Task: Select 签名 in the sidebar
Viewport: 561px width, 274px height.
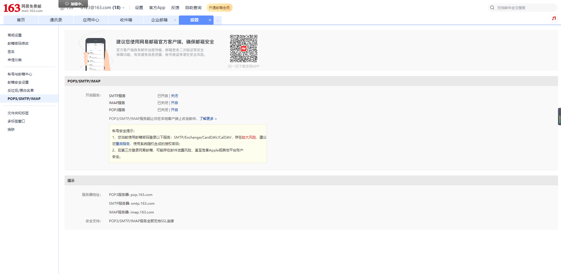Action: coord(11,51)
